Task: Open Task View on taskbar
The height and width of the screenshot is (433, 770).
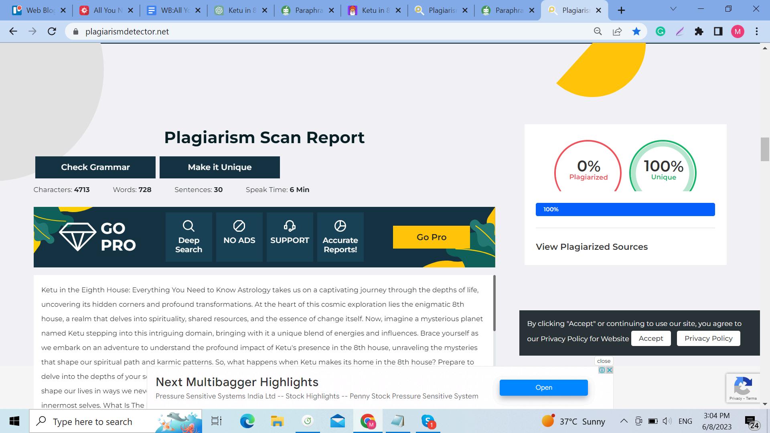Action: pyautogui.click(x=217, y=421)
